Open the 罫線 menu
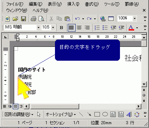 pos(132,4)
